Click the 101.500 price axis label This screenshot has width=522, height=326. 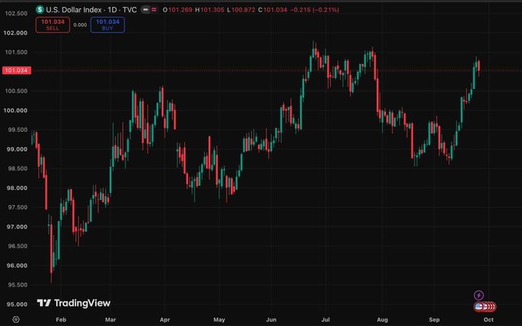16,52
